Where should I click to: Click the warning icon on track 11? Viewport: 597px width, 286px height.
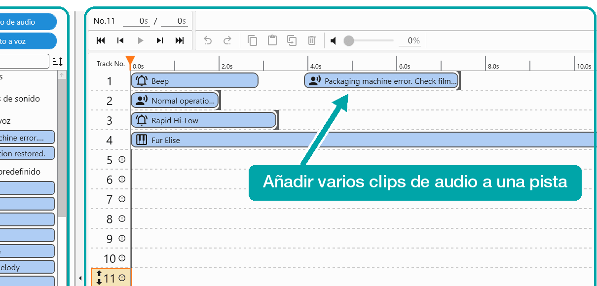click(x=122, y=278)
